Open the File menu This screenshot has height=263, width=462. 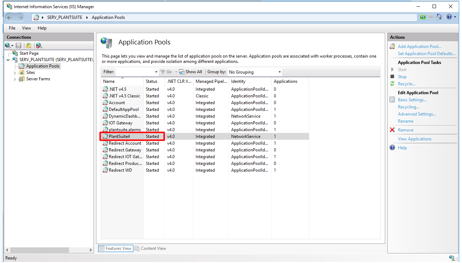click(12, 28)
